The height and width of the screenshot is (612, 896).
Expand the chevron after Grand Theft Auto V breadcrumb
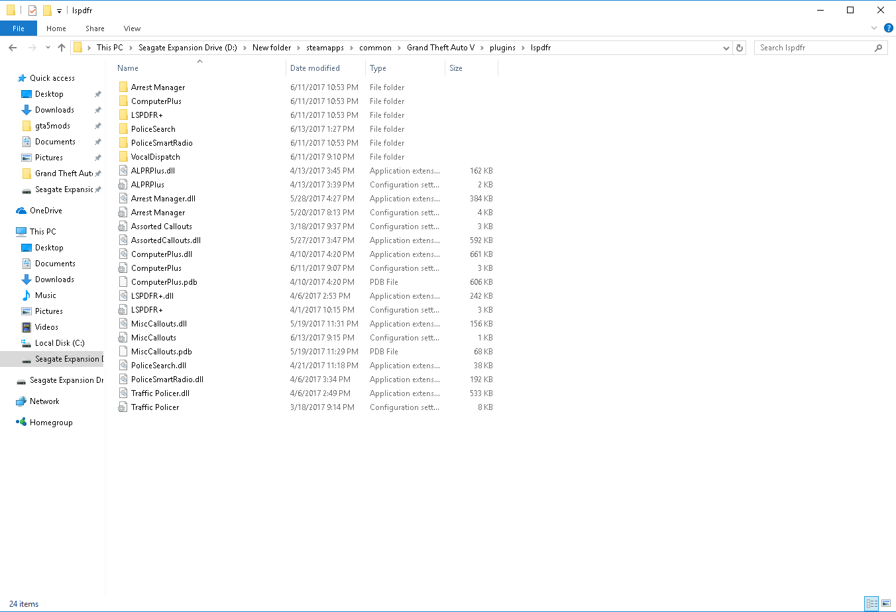coord(482,48)
